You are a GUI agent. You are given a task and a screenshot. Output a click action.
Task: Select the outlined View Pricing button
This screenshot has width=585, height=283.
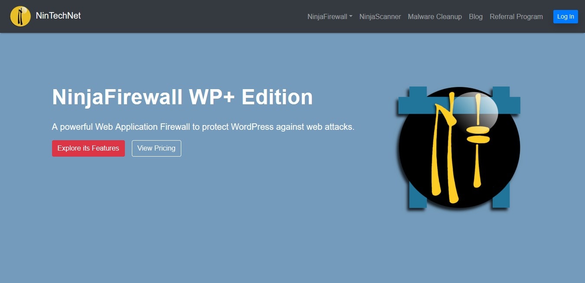[x=157, y=148]
